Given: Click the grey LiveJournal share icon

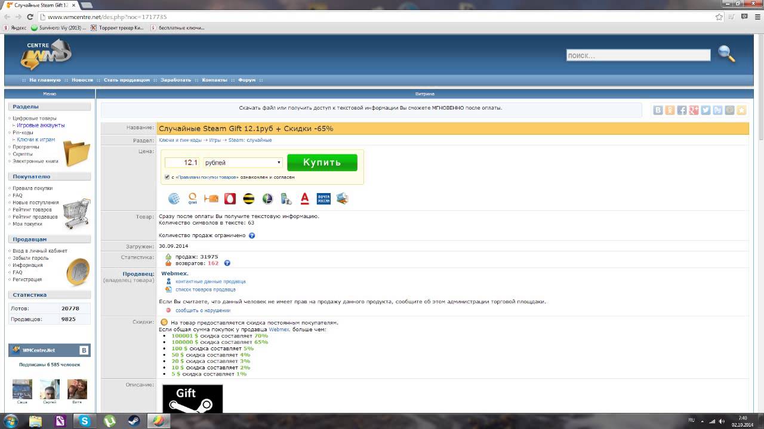Looking at the screenshot, I should [x=729, y=110].
